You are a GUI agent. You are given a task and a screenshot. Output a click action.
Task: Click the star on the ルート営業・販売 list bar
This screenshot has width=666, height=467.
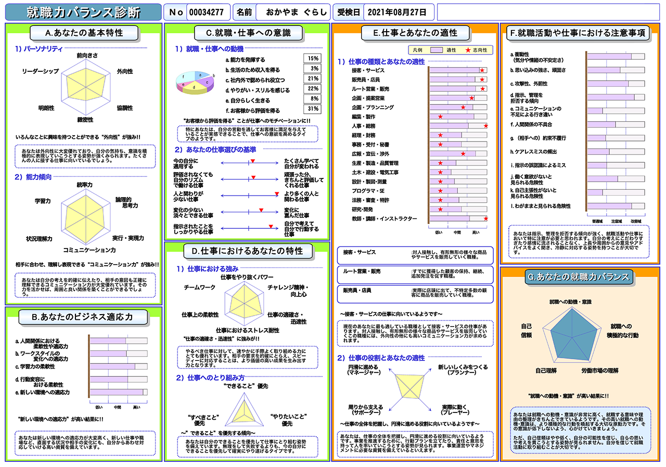coord(483,89)
